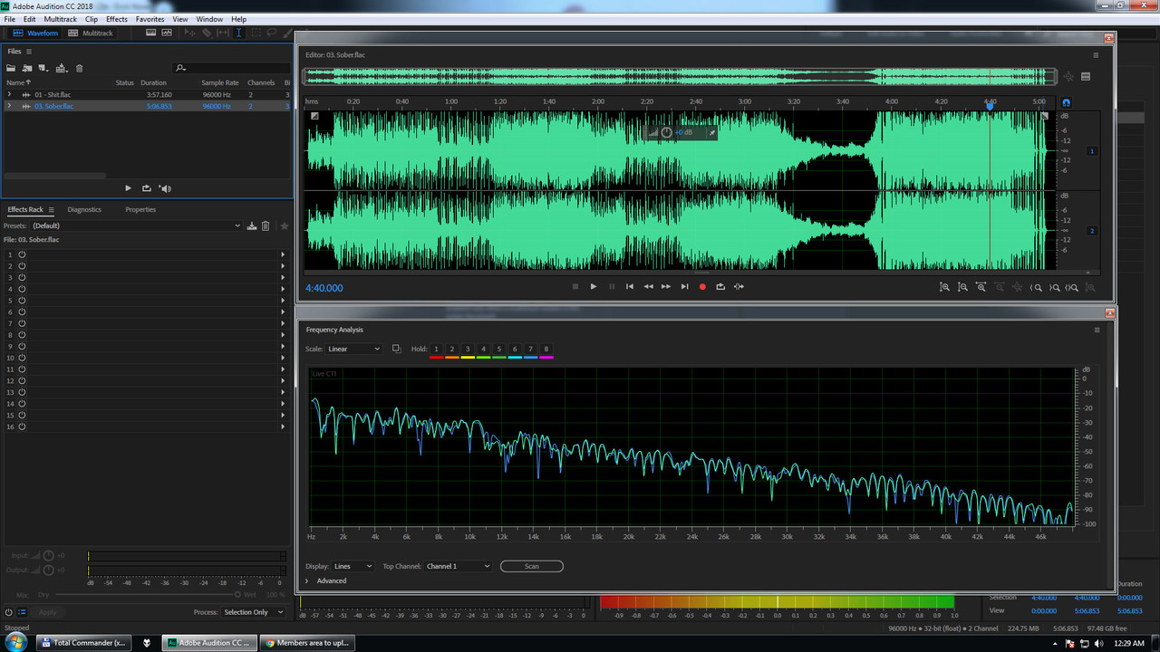Image resolution: width=1160 pixels, height=652 pixels.
Task: Click Zoom In Amplitude icon
Action: point(944,287)
